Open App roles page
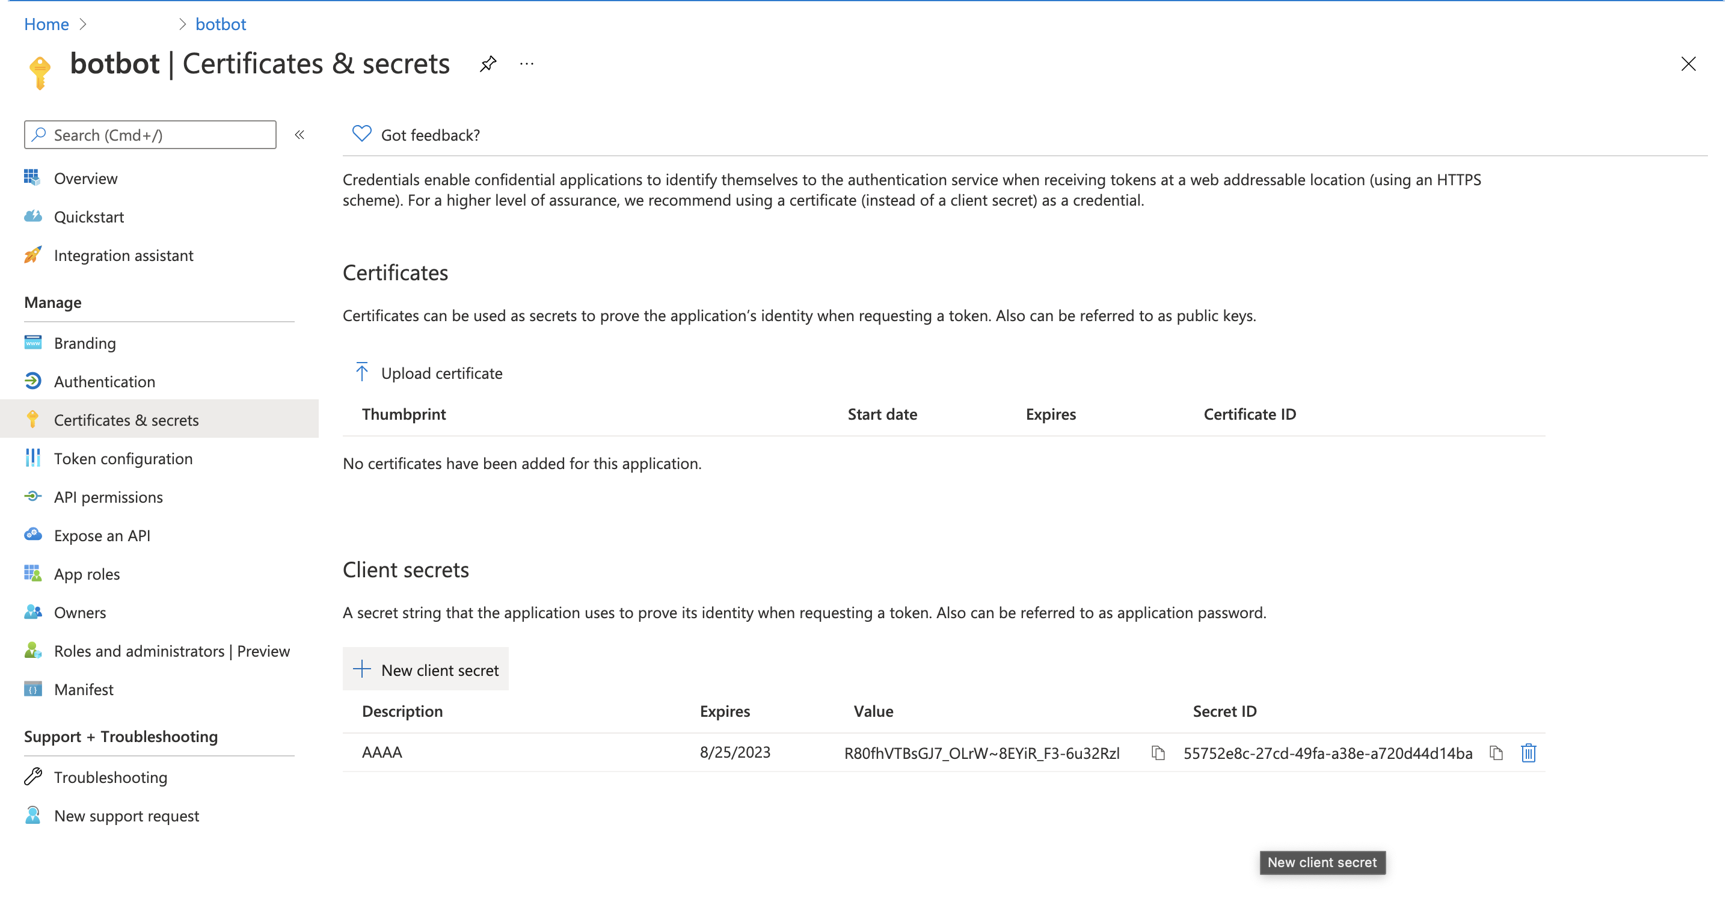The image size is (1732, 902). (87, 574)
